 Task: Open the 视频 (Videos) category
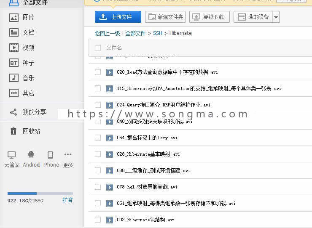[x=28, y=48]
